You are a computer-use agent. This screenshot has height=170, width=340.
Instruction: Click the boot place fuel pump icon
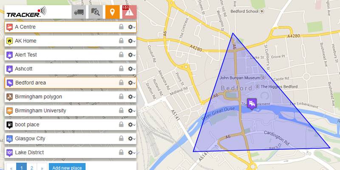point(9,125)
